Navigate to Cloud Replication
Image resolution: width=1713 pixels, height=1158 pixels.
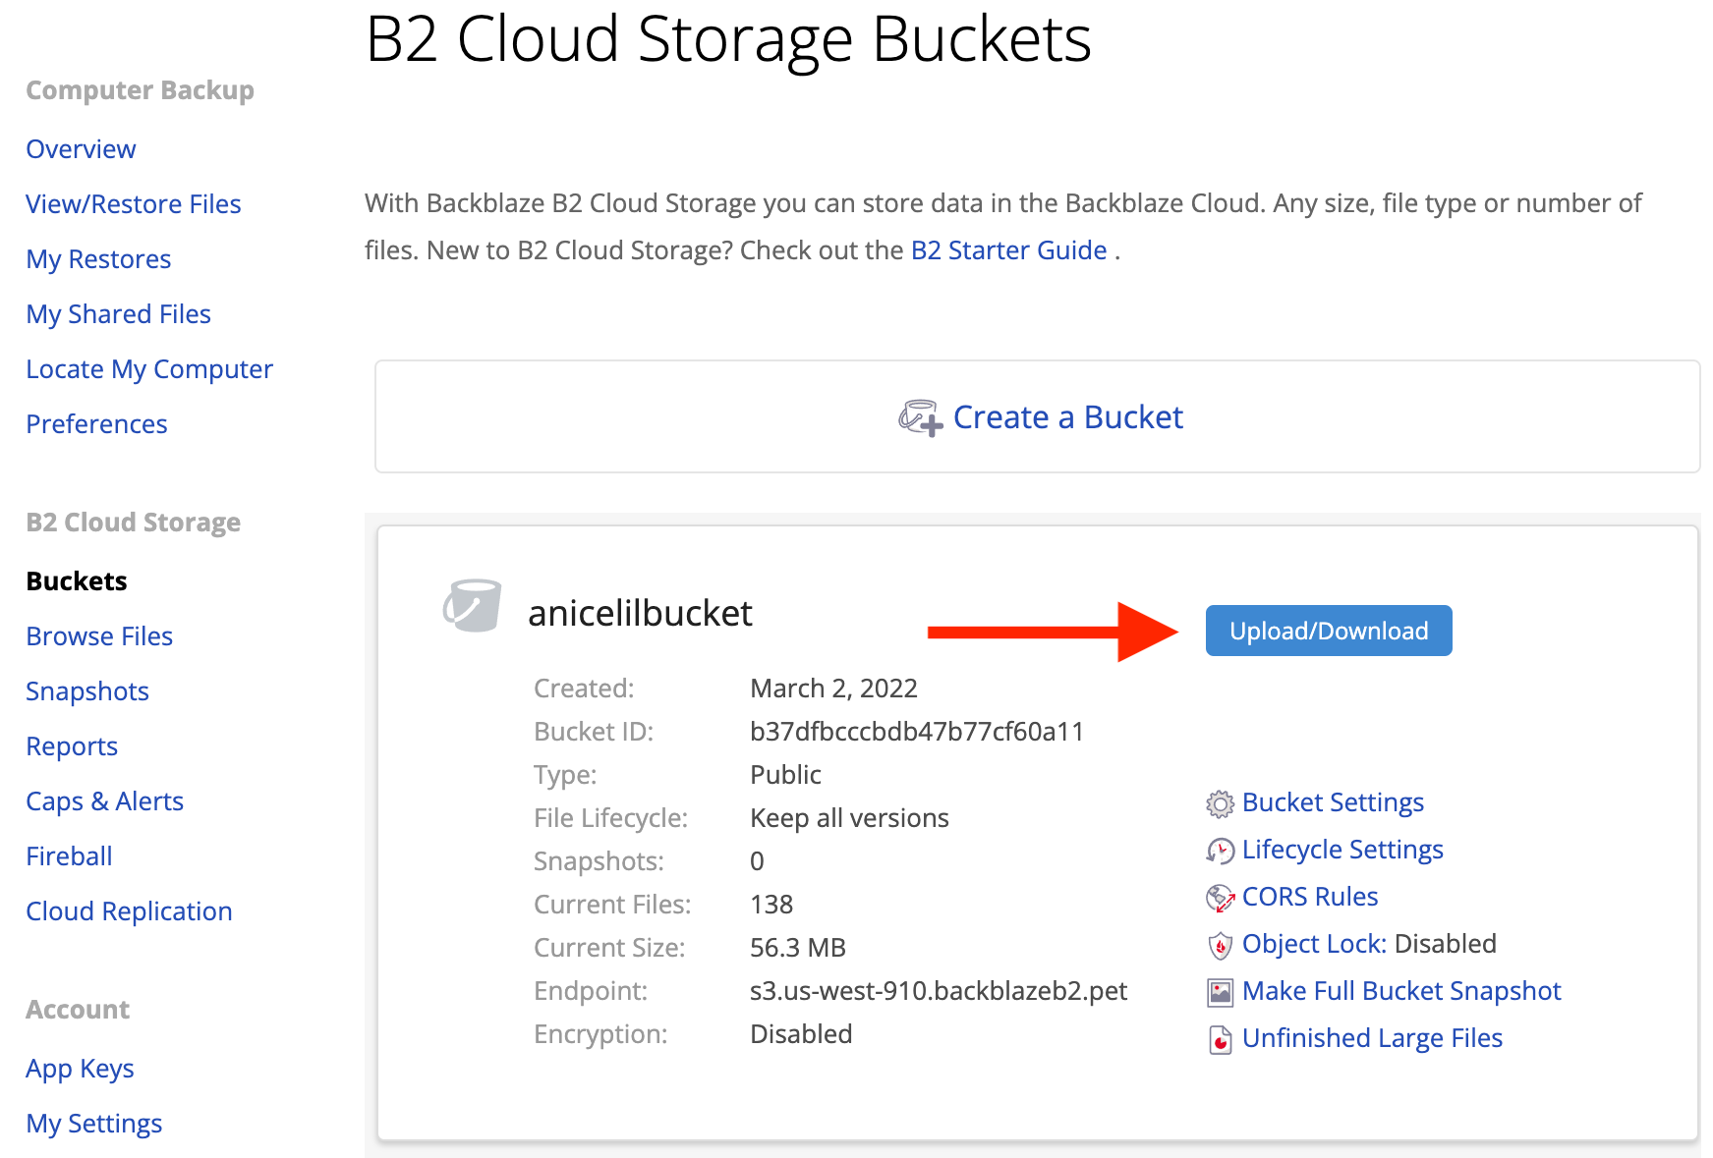[x=129, y=911]
